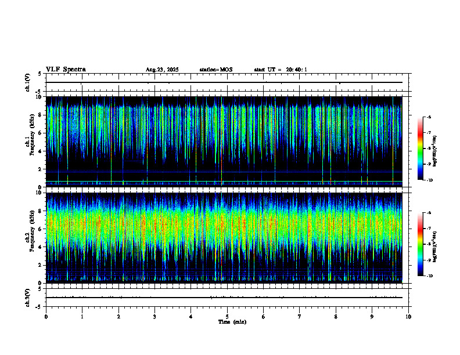Click the "start UT = 20:40:1" text
This screenshot has height=355, width=460.
pyautogui.click(x=281, y=70)
